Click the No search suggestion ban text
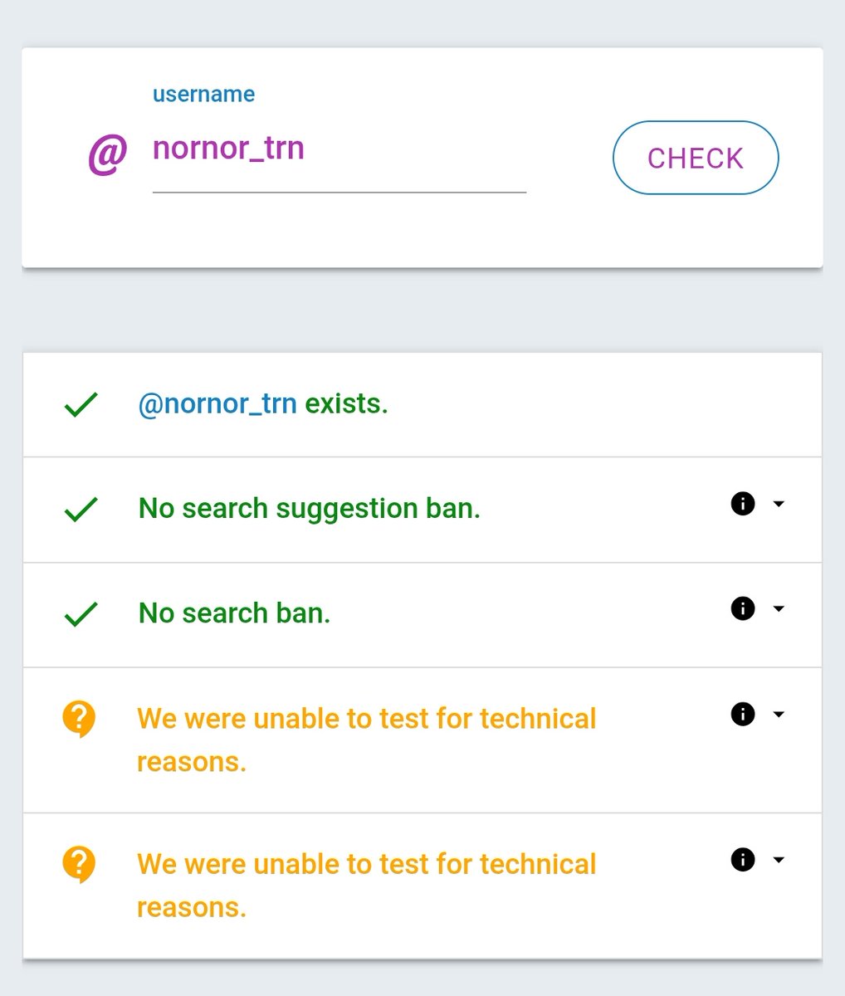This screenshot has height=996, width=845. coord(309,508)
